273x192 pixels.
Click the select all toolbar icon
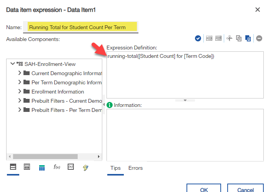click(209, 38)
